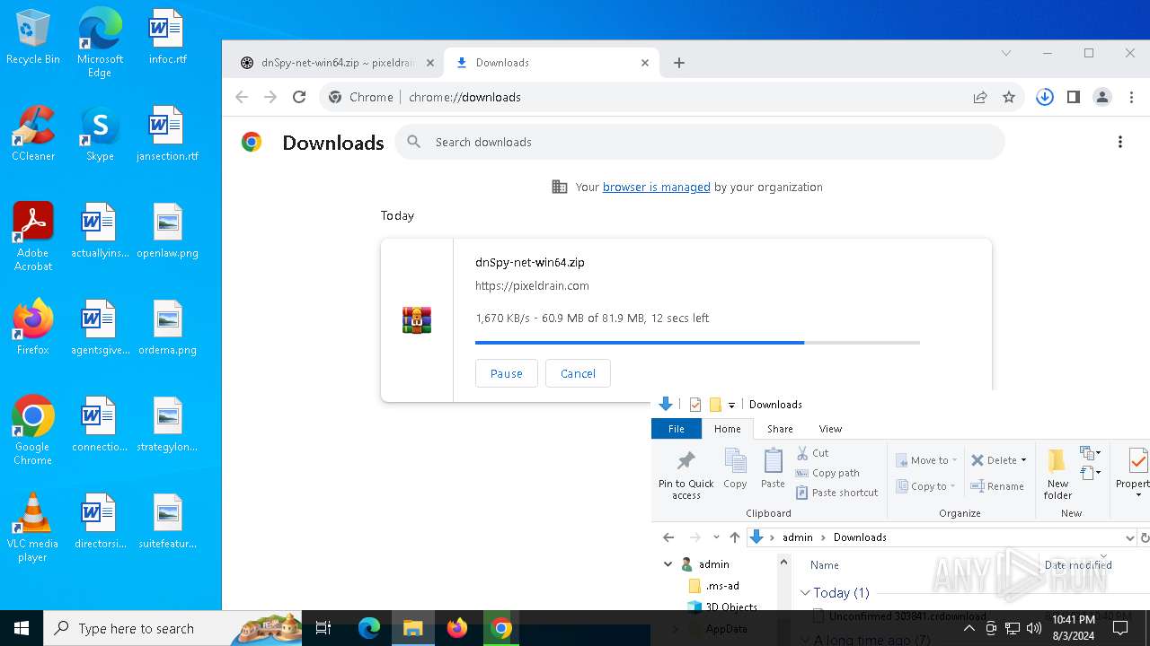
Task: Click Pin to Quick access in Explorer
Action: 686,475
